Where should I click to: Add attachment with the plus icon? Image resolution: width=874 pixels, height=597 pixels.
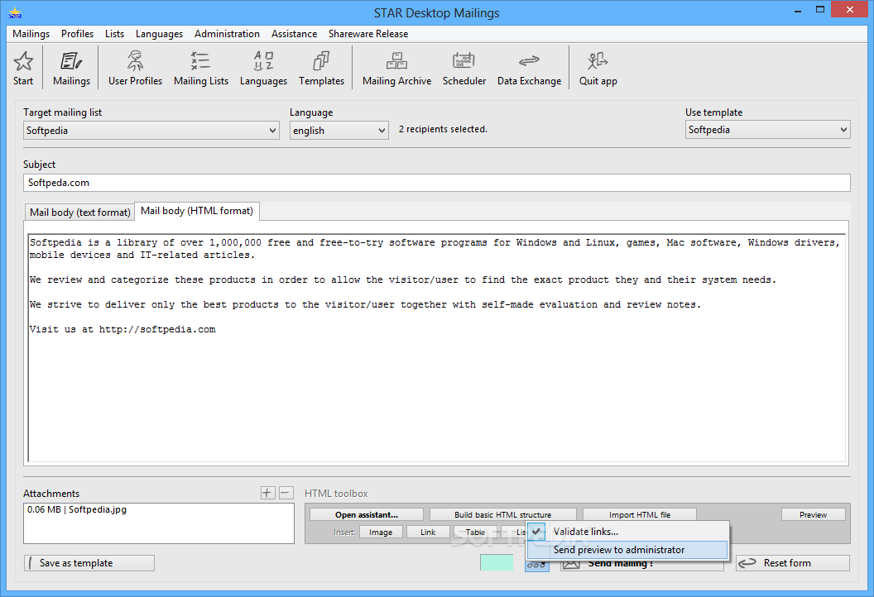click(x=267, y=493)
